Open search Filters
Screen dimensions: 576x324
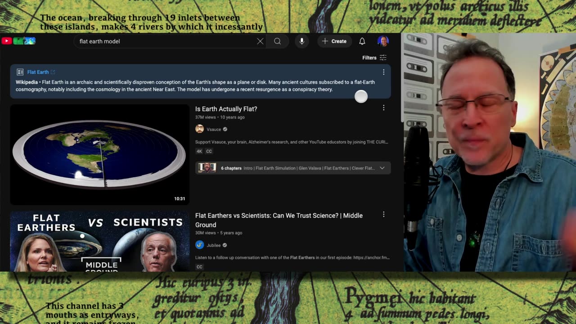374,58
